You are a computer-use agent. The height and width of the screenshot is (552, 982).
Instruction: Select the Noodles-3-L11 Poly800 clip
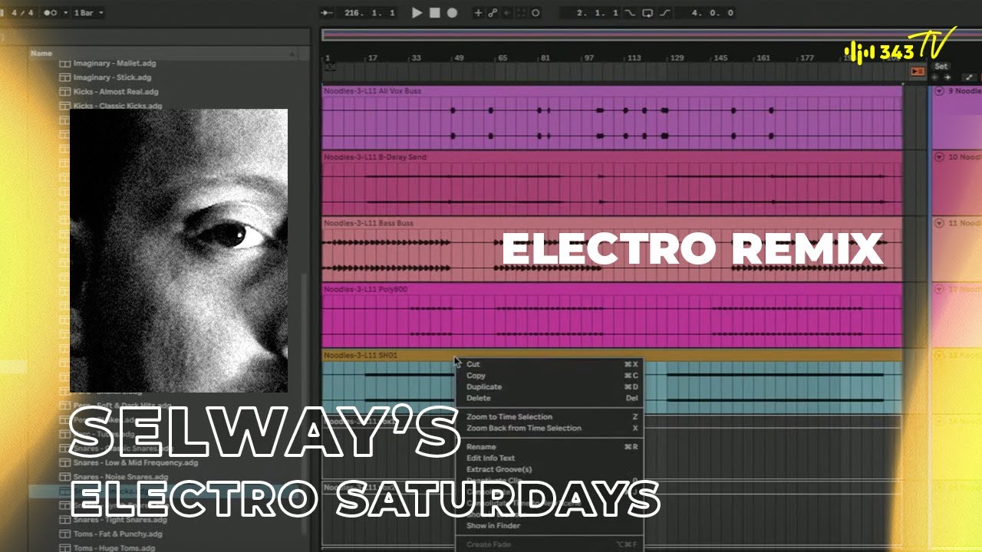[611, 316]
